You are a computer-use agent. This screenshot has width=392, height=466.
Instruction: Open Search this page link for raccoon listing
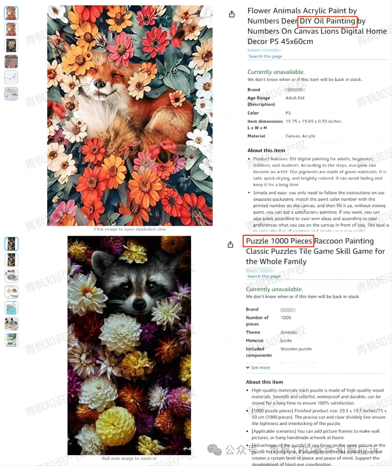tap(264, 276)
